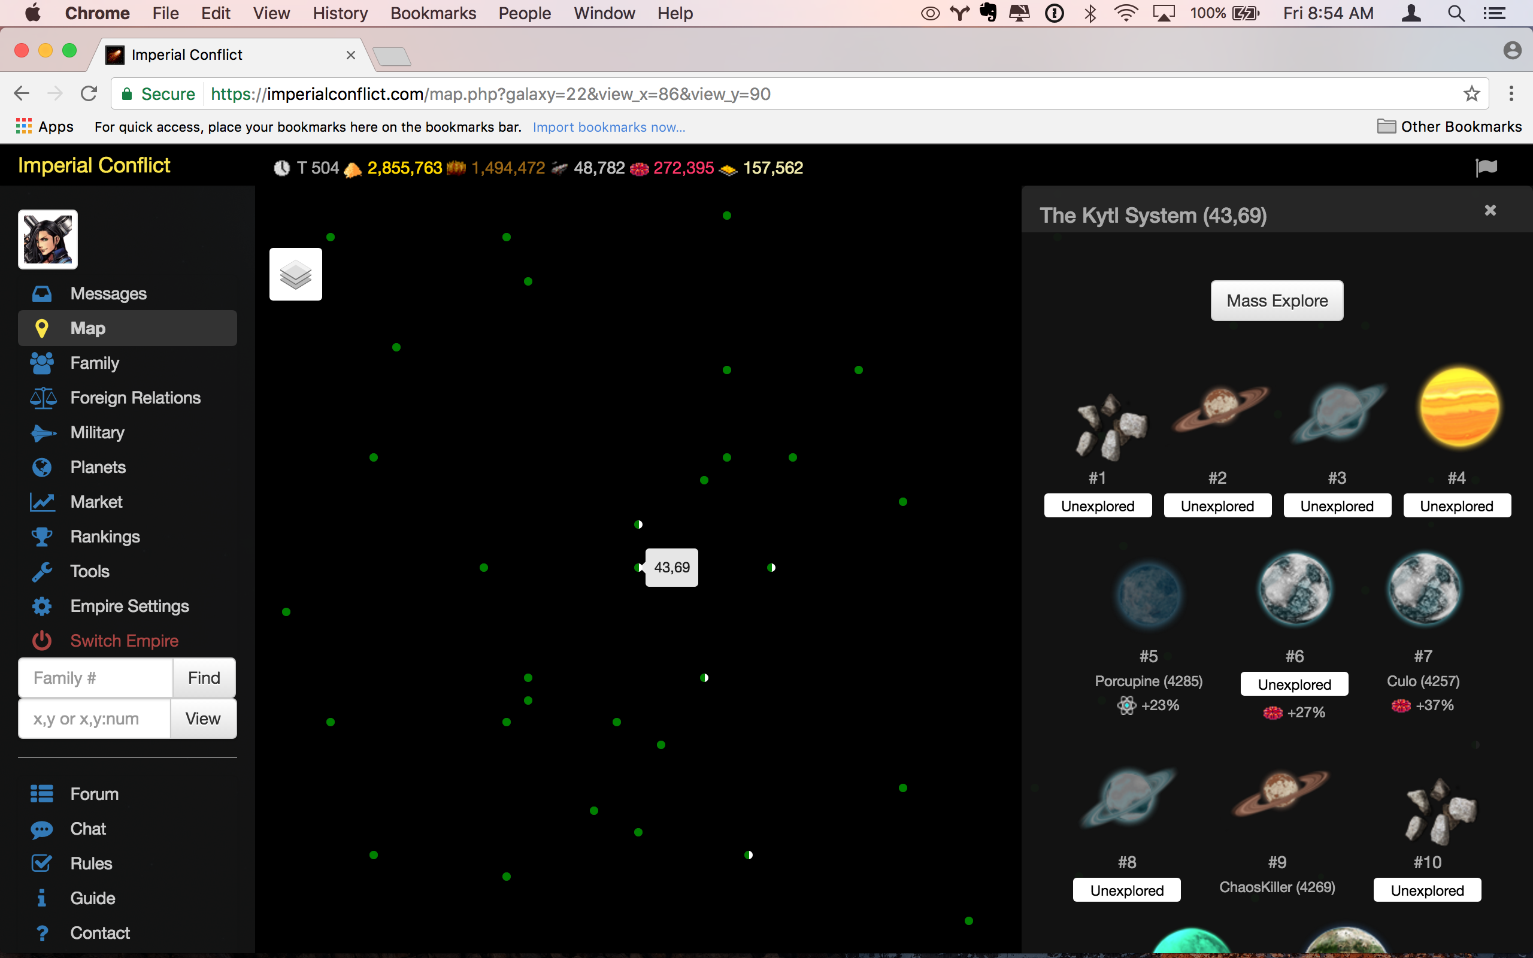Screen dimensions: 1533x958
Task: Click the Tools wrench icon
Action: [42, 571]
